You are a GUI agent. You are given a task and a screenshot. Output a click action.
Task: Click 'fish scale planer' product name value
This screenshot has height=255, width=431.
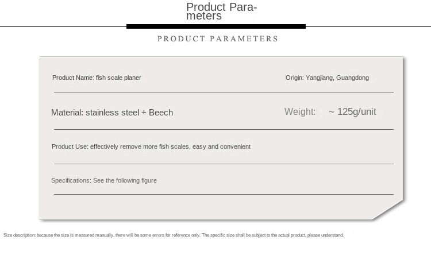pos(118,78)
